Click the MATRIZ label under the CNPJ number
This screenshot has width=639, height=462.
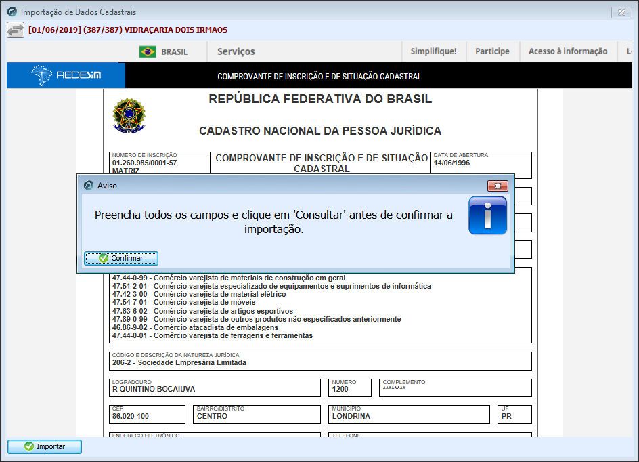pos(126,171)
